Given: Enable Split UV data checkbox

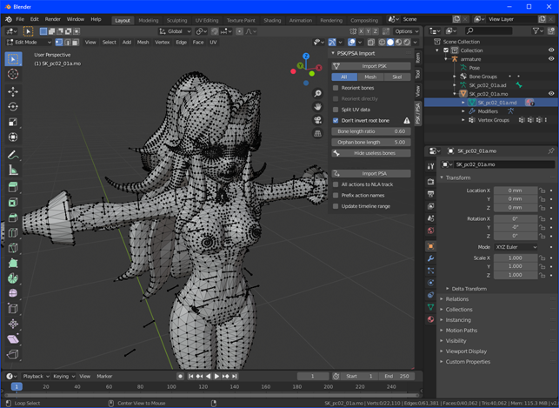Looking at the screenshot, I should pos(336,110).
